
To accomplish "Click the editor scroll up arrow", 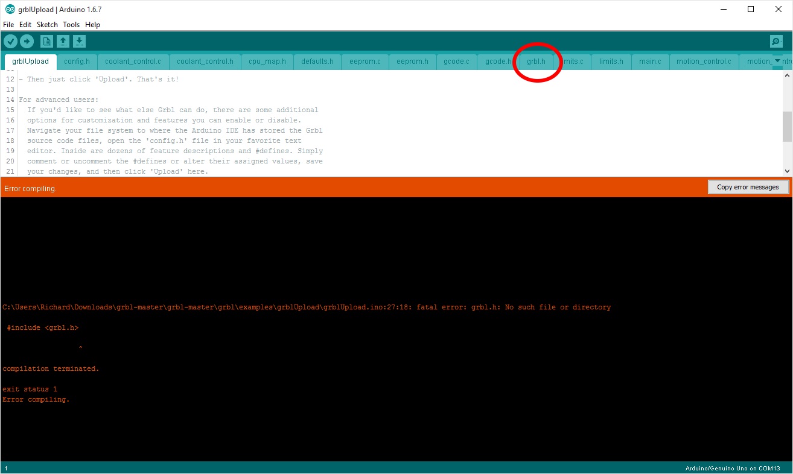I will (x=787, y=75).
